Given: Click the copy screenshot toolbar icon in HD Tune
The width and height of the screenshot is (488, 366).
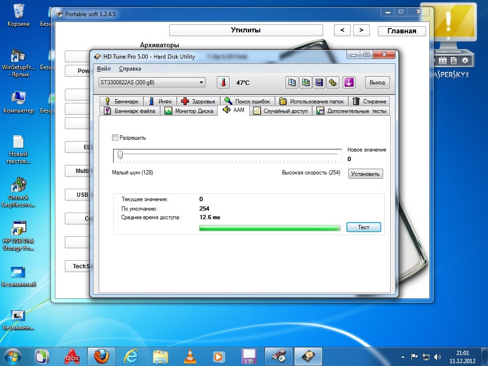Looking at the screenshot, I should click(305, 82).
